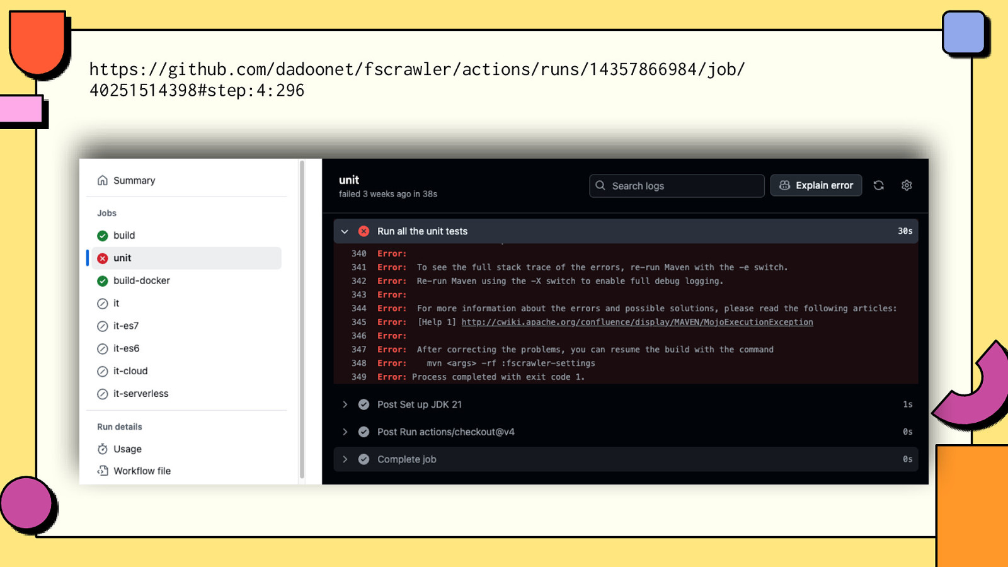Image resolution: width=1008 pixels, height=567 pixels.
Task: Click the sidebar vertical scrollbar
Action: point(302,319)
